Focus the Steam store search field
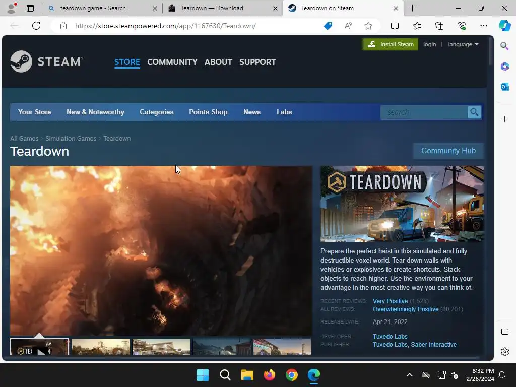The height and width of the screenshot is (387, 516). [x=424, y=112]
